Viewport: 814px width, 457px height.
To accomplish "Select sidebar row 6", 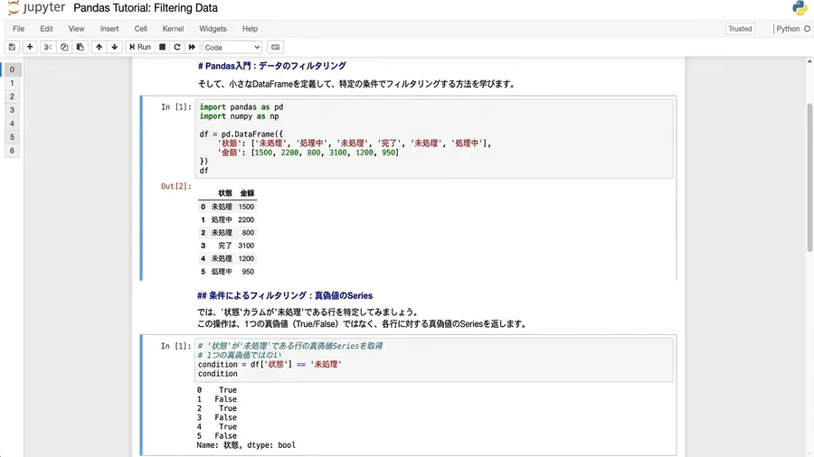I will point(12,150).
